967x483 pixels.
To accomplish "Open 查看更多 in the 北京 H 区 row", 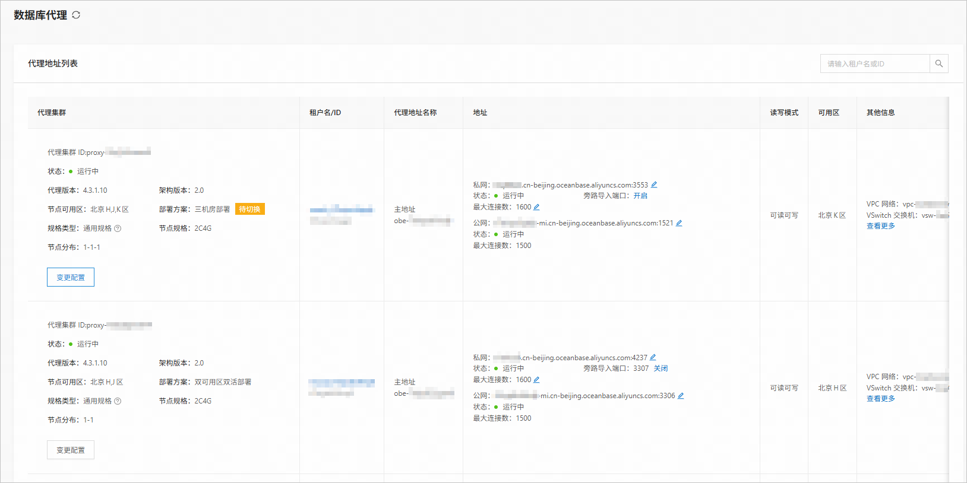I will click(x=881, y=399).
